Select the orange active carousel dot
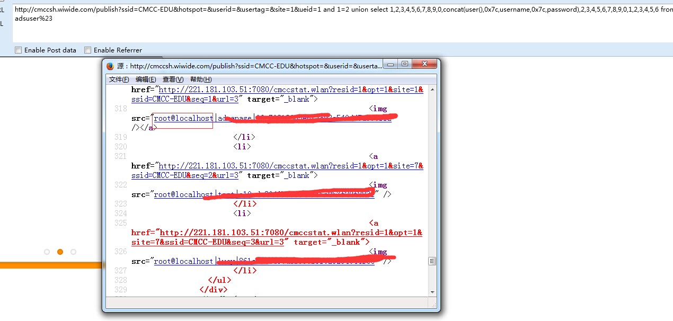This screenshot has width=673, height=321. pyautogui.click(x=60, y=252)
